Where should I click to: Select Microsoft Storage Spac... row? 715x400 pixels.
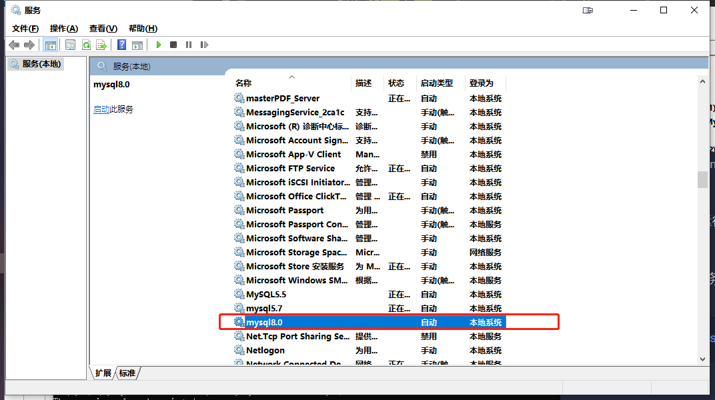[370, 252]
